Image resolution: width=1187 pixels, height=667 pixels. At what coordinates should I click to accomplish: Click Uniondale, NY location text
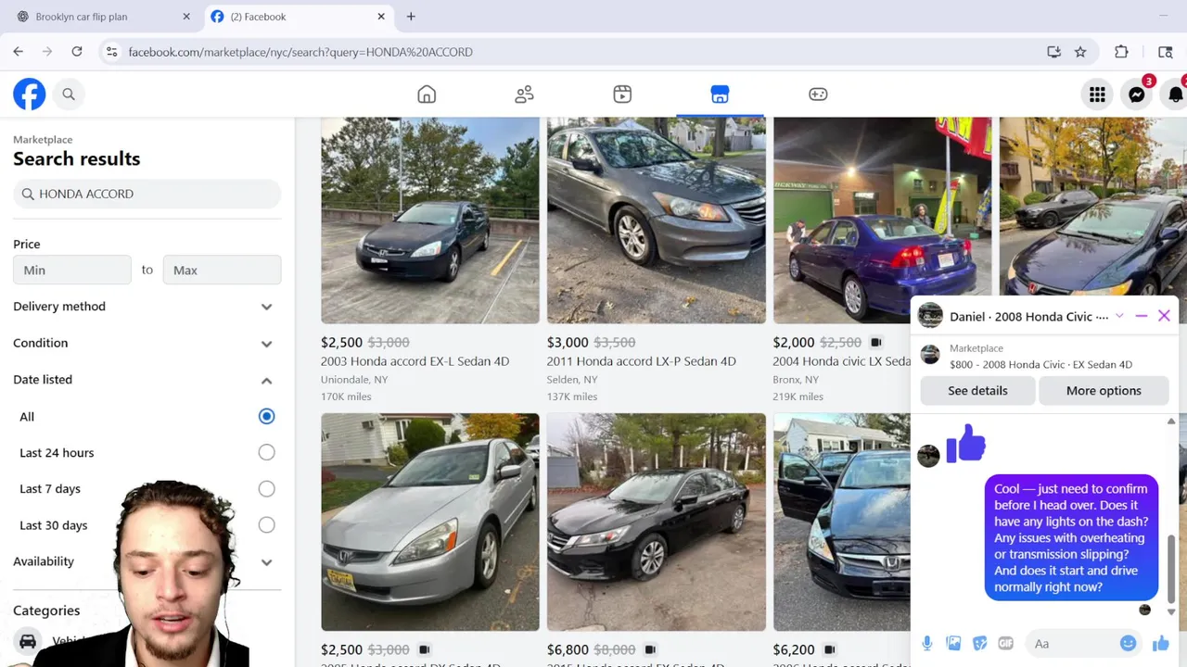click(354, 380)
